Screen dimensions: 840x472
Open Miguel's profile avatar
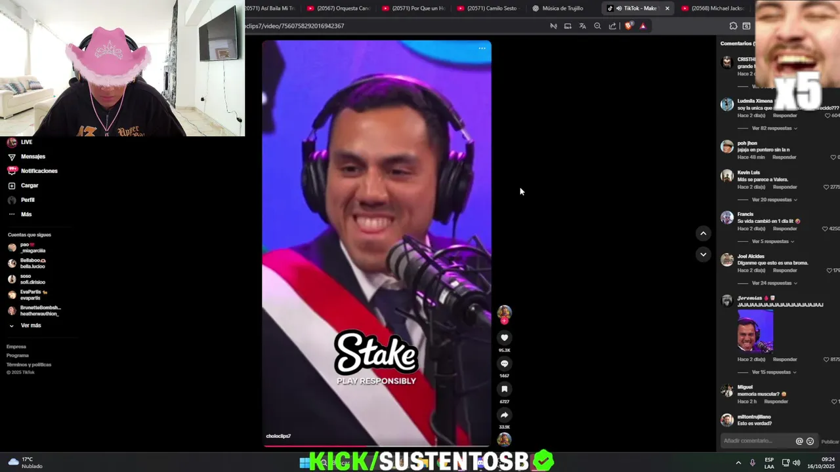(x=726, y=391)
